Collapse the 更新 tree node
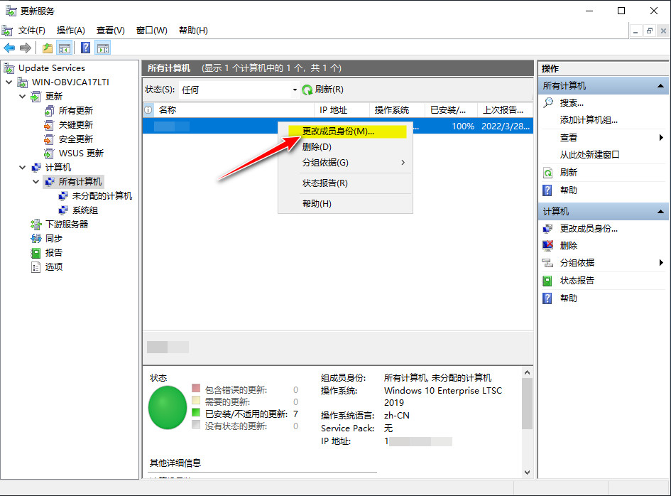The image size is (671, 496). click(22, 97)
